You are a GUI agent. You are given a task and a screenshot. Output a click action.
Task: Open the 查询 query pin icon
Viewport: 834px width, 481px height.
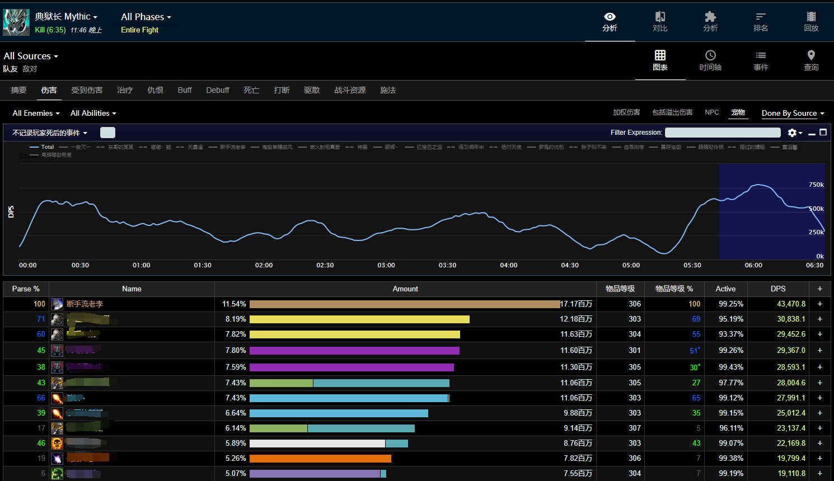[811, 60]
